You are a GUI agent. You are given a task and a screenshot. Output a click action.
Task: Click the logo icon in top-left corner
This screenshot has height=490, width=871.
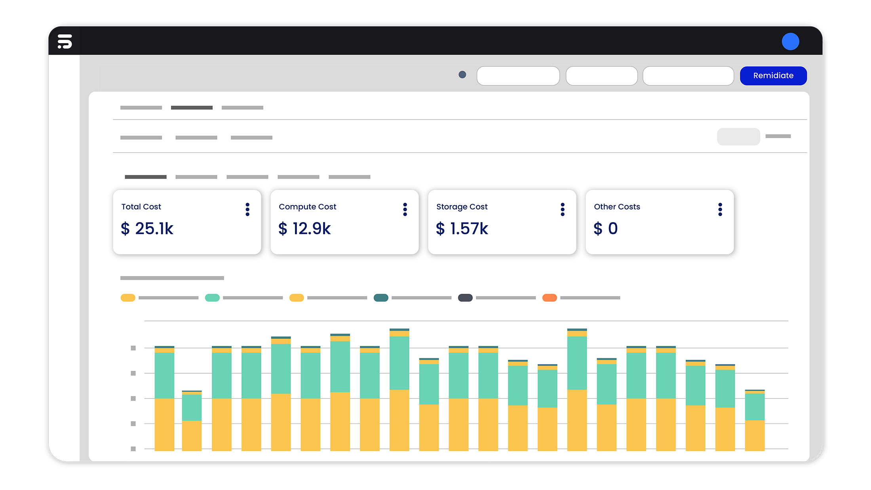point(65,41)
